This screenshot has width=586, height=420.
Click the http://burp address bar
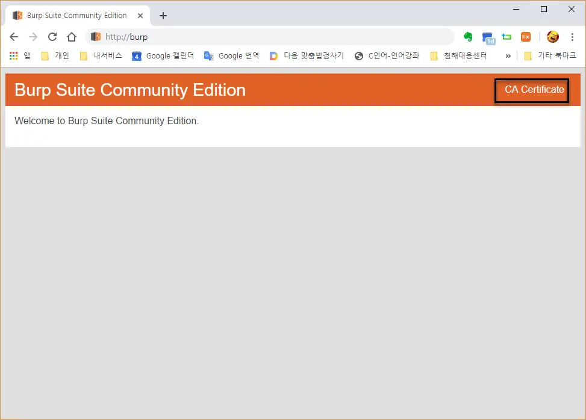tap(270, 37)
